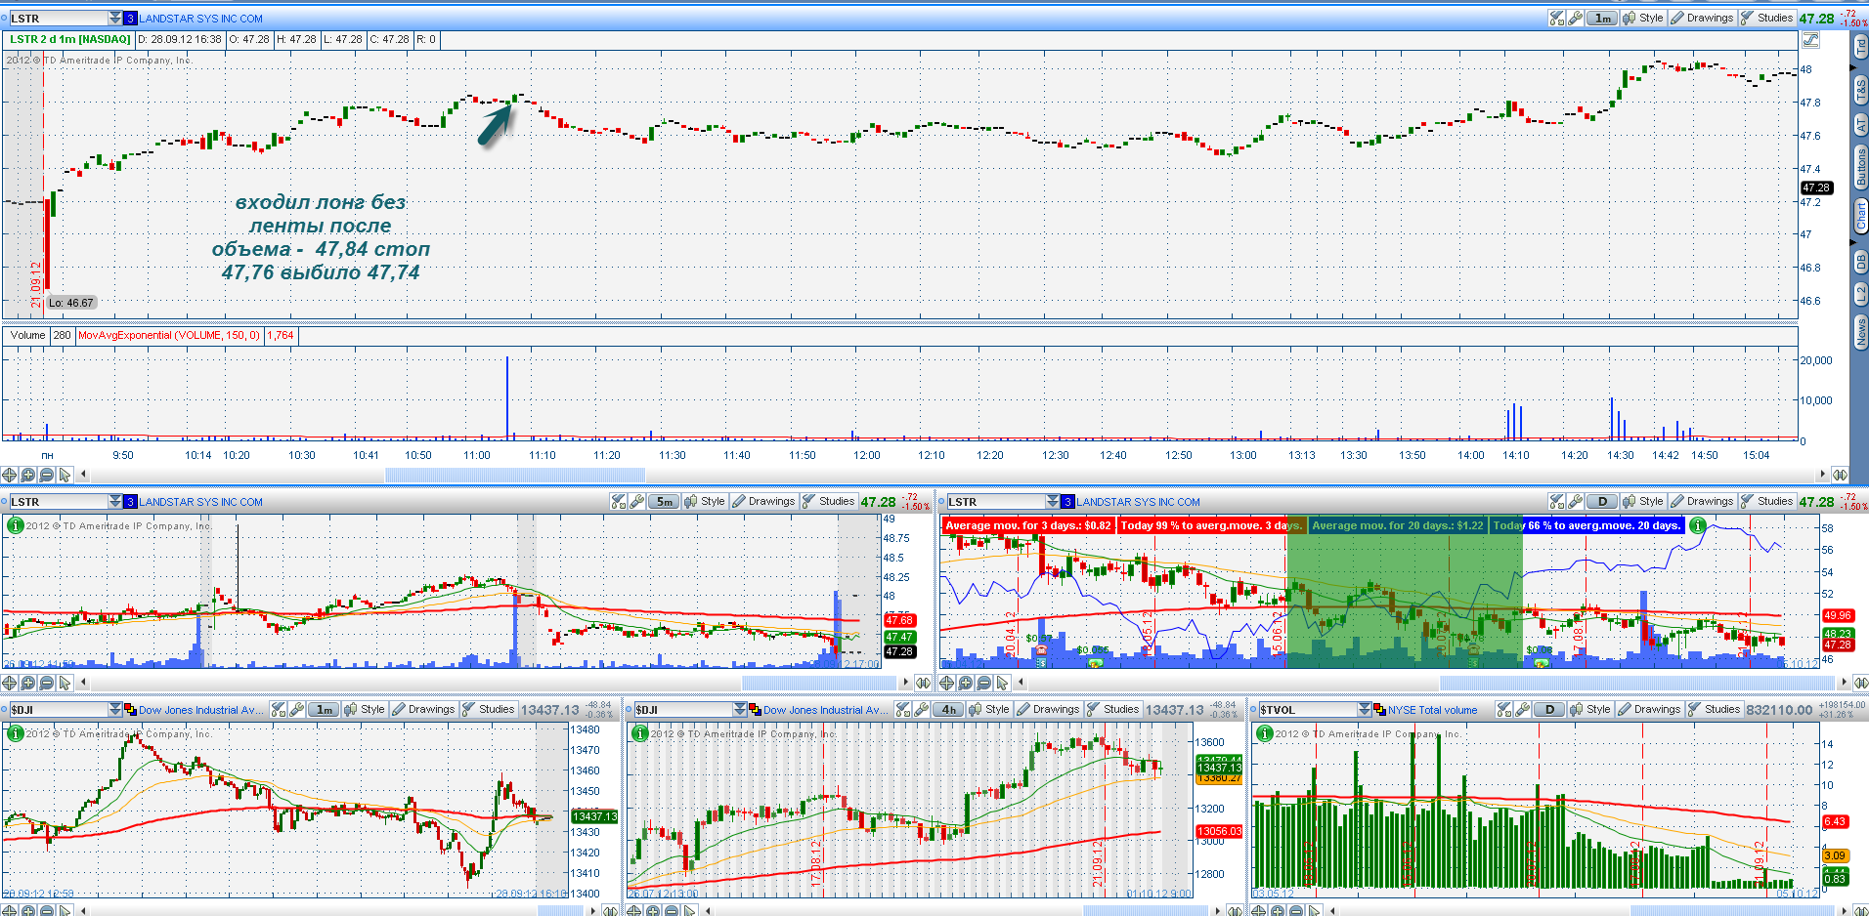Open the T&S sidebar tab
This screenshot has height=916, width=1869.
coord(1860,90)
